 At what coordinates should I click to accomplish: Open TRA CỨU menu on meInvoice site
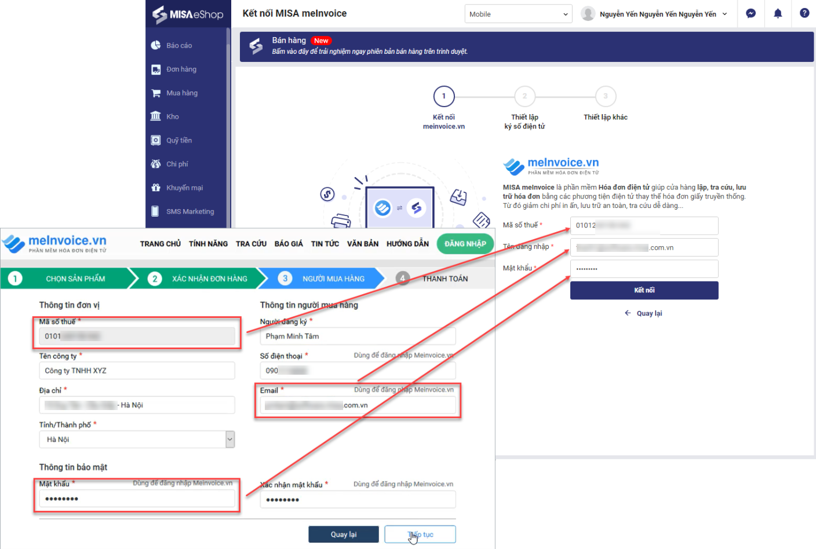point(252,244)
